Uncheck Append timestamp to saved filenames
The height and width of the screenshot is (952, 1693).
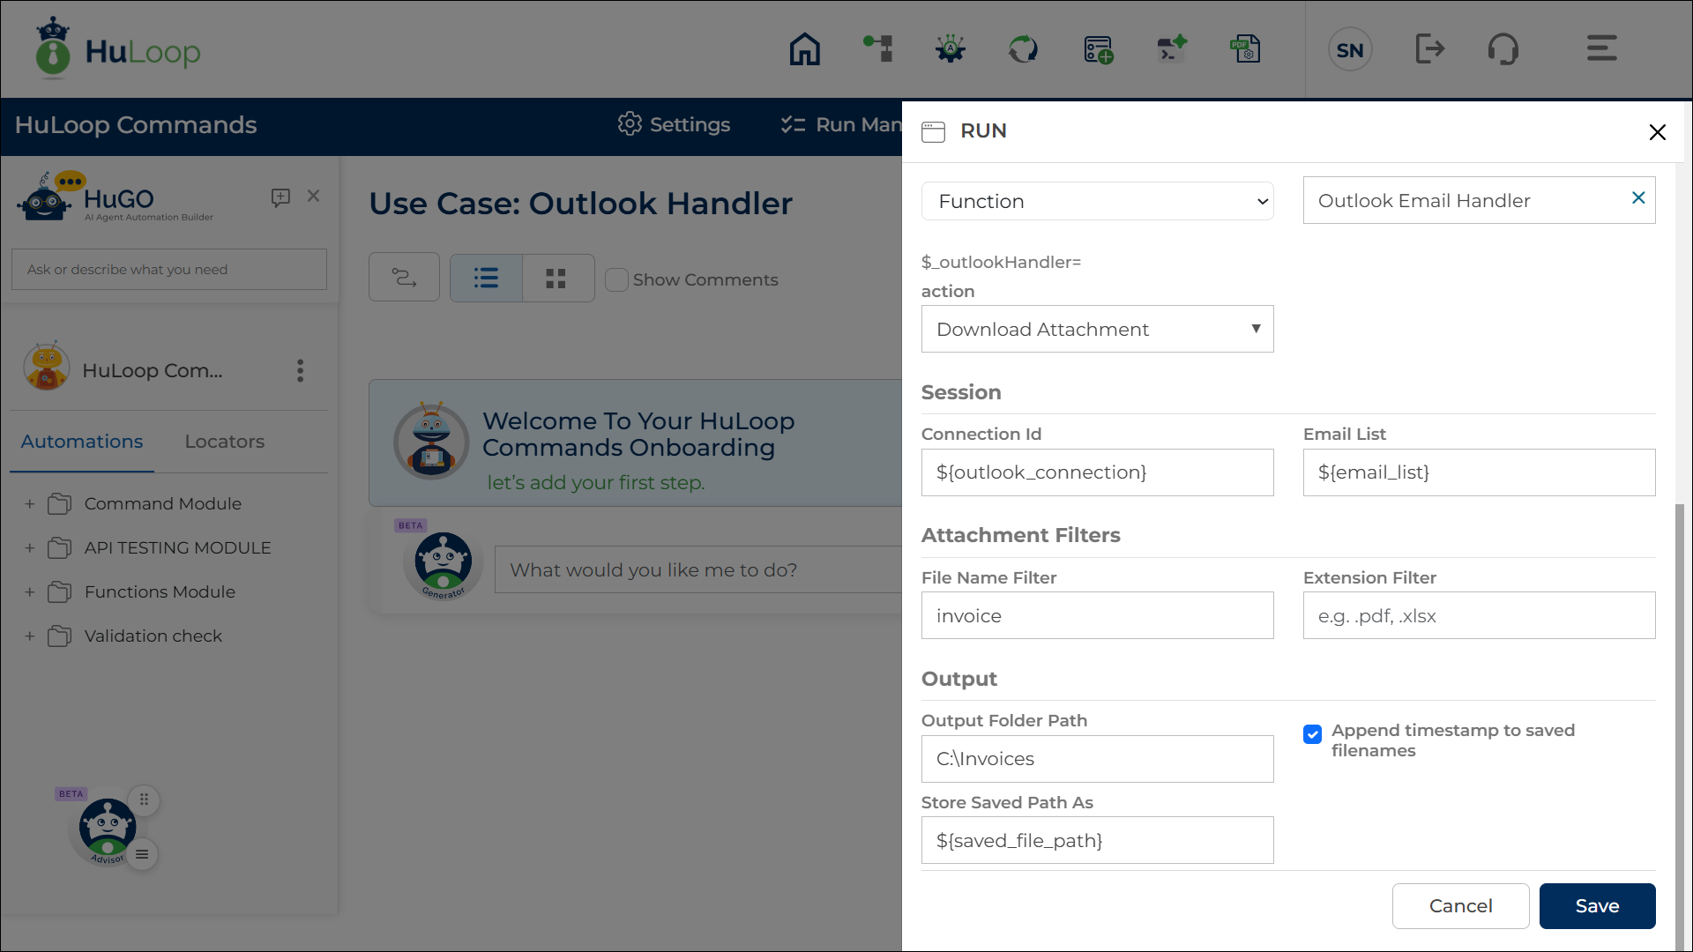(x=1312, y=734)
